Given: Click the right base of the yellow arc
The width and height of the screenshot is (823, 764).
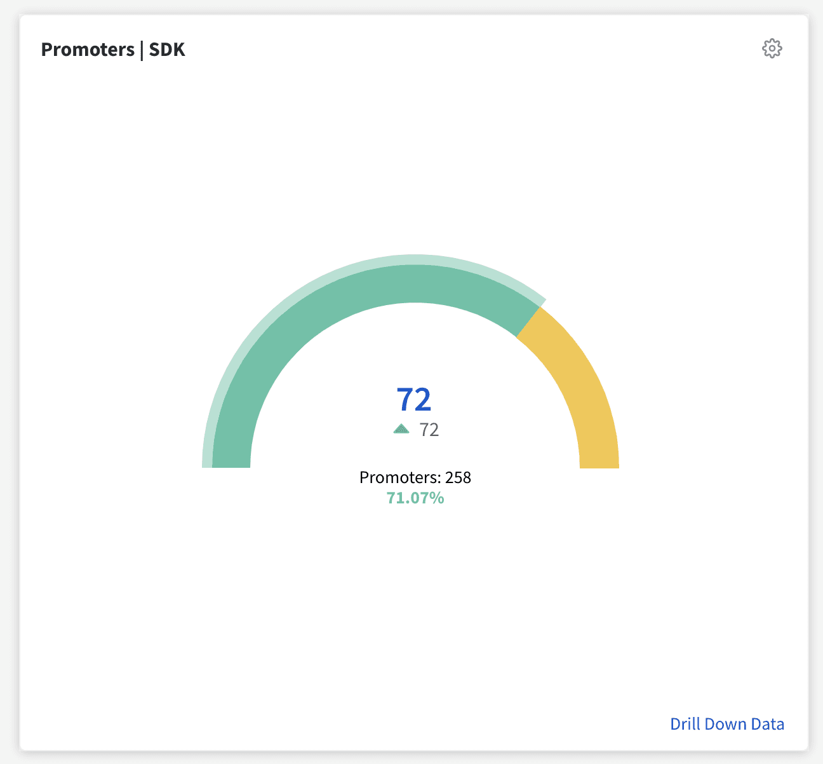Looking at the screenshot, I should (599, 461).
